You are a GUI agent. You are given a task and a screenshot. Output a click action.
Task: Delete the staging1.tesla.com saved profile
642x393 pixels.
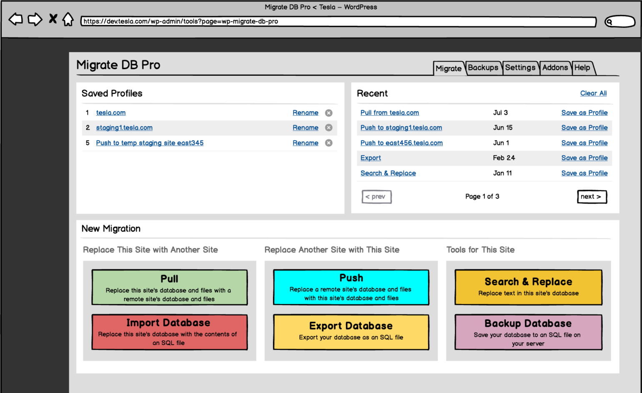click(329, 128)
